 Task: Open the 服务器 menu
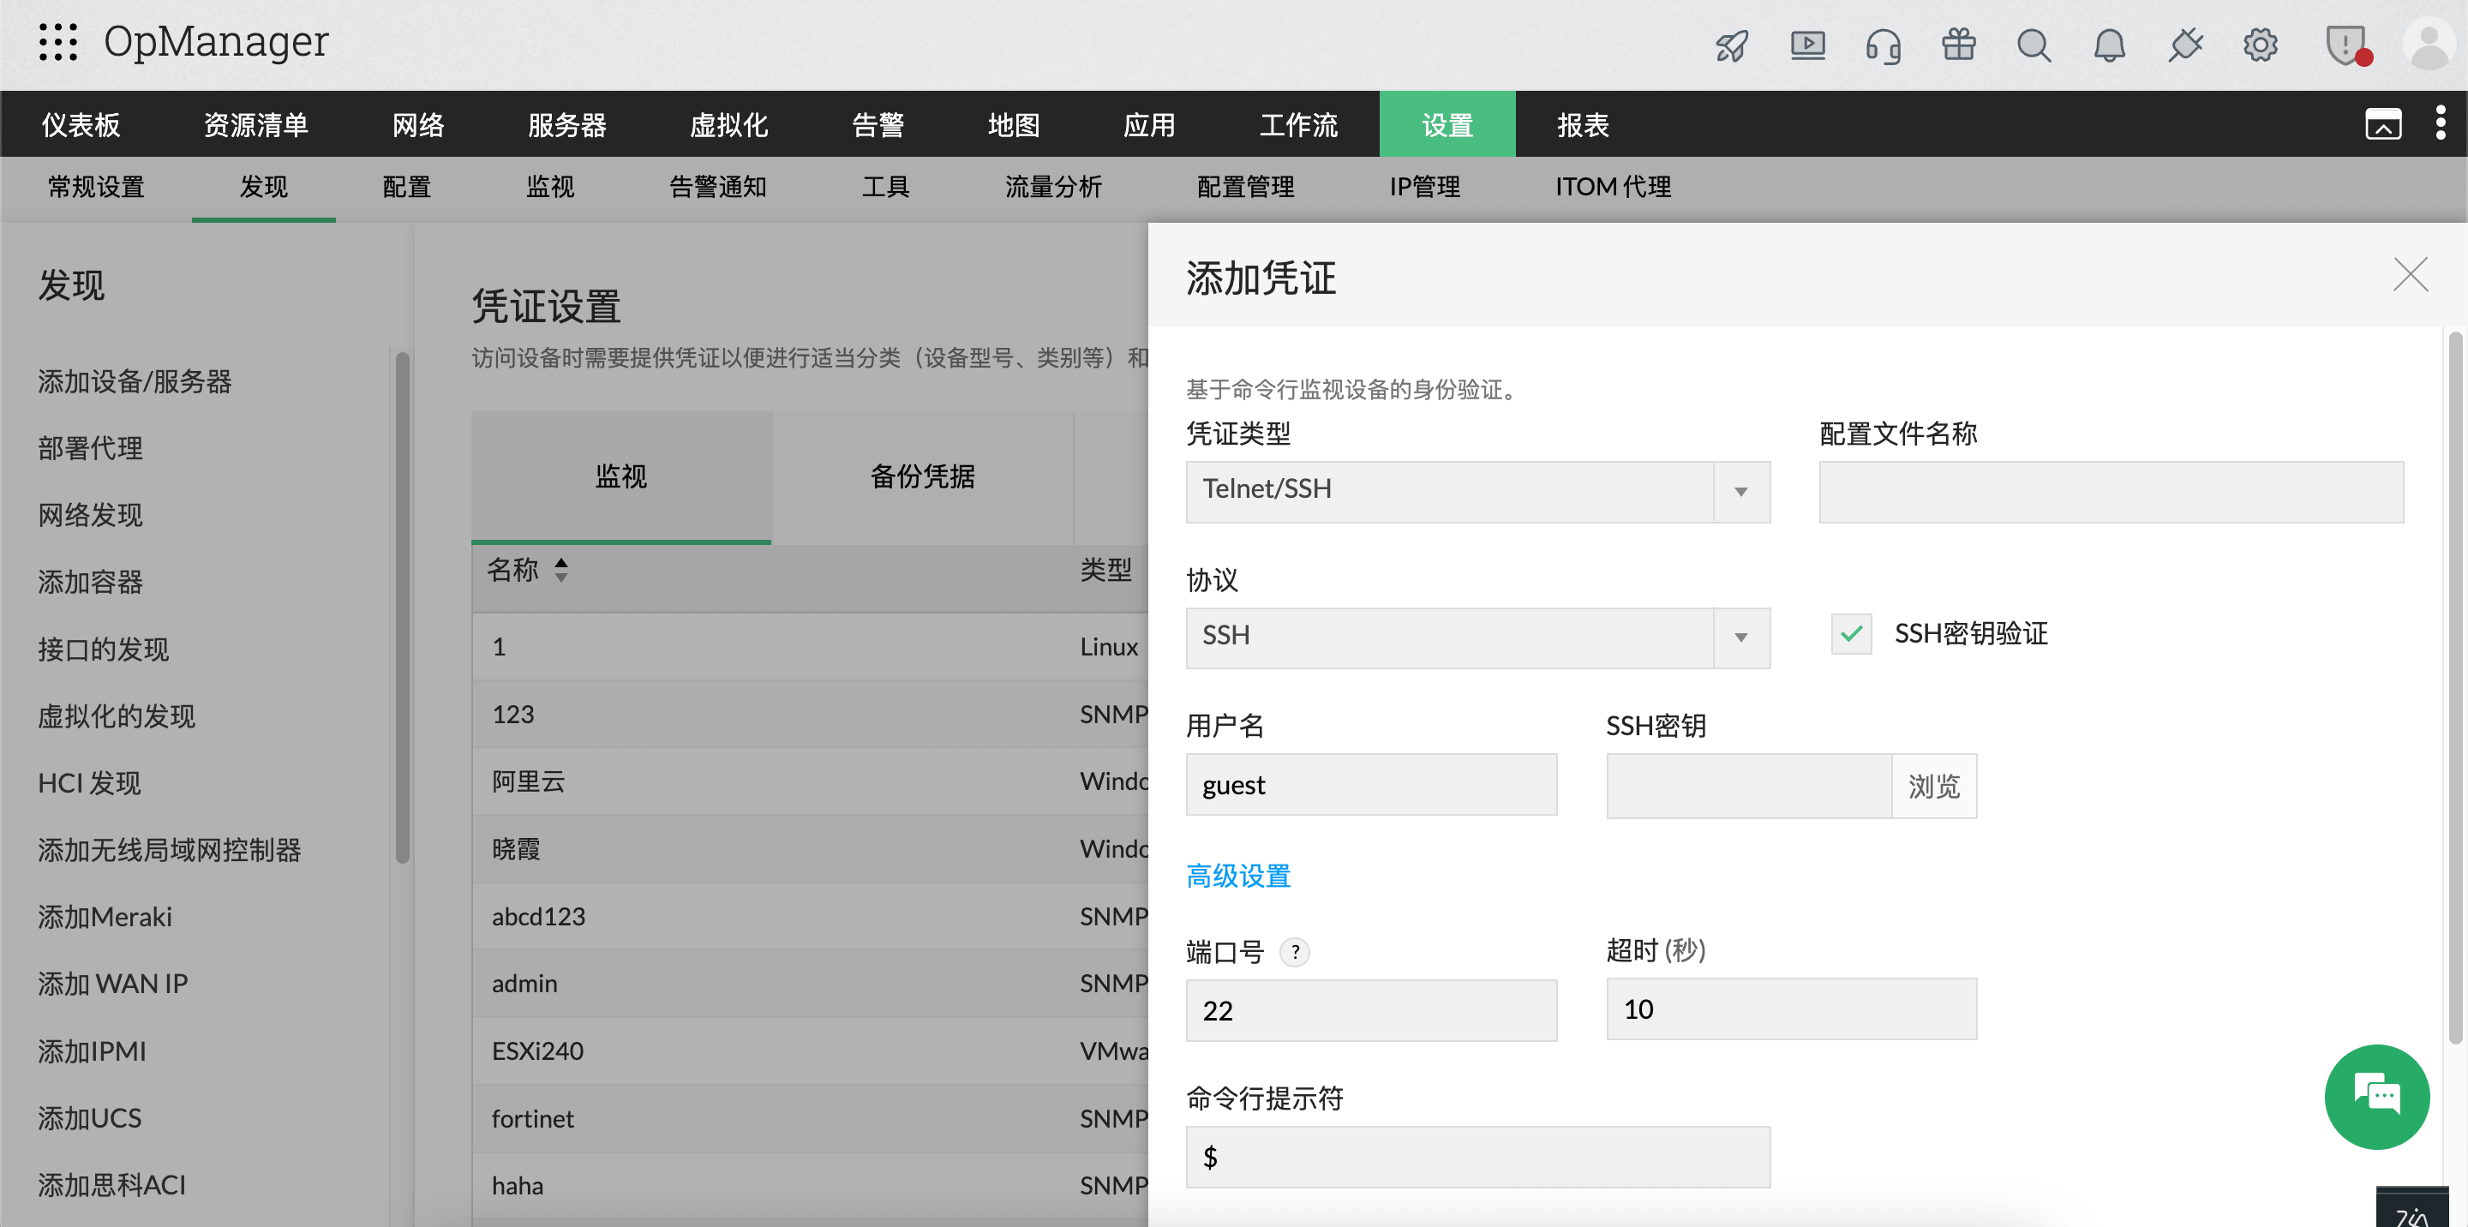point(566,124)
